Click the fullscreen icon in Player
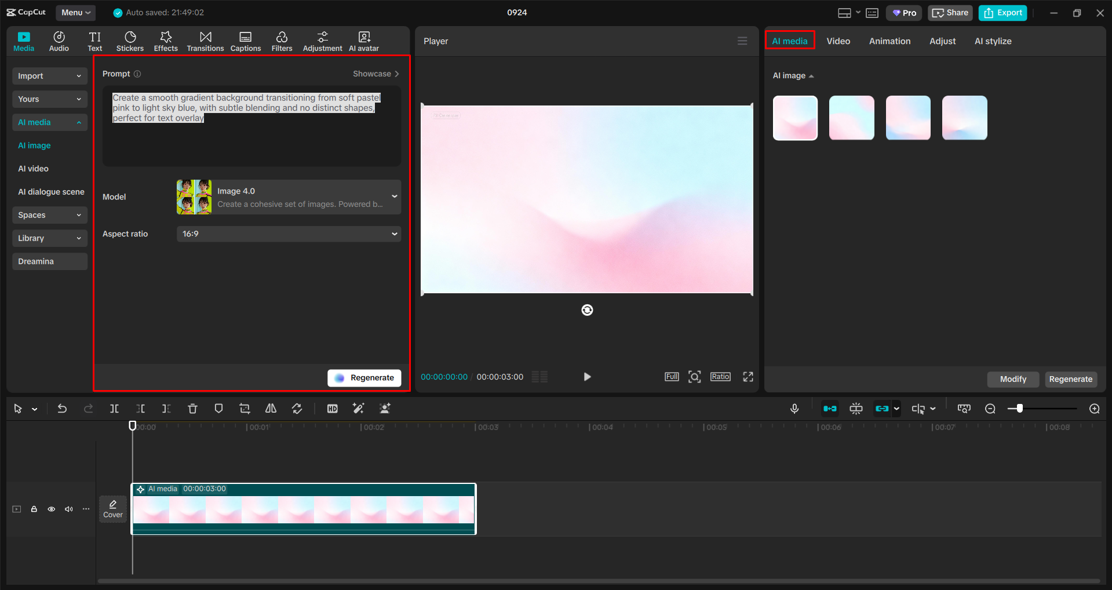This screenshot has height=590, width=1112. pos(748,377)
